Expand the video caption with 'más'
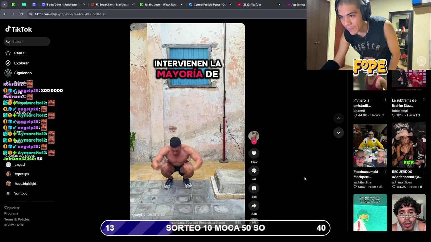 [x=238, y=223]
